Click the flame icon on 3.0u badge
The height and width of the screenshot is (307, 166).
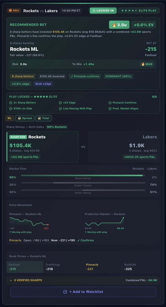coord(114,25)
